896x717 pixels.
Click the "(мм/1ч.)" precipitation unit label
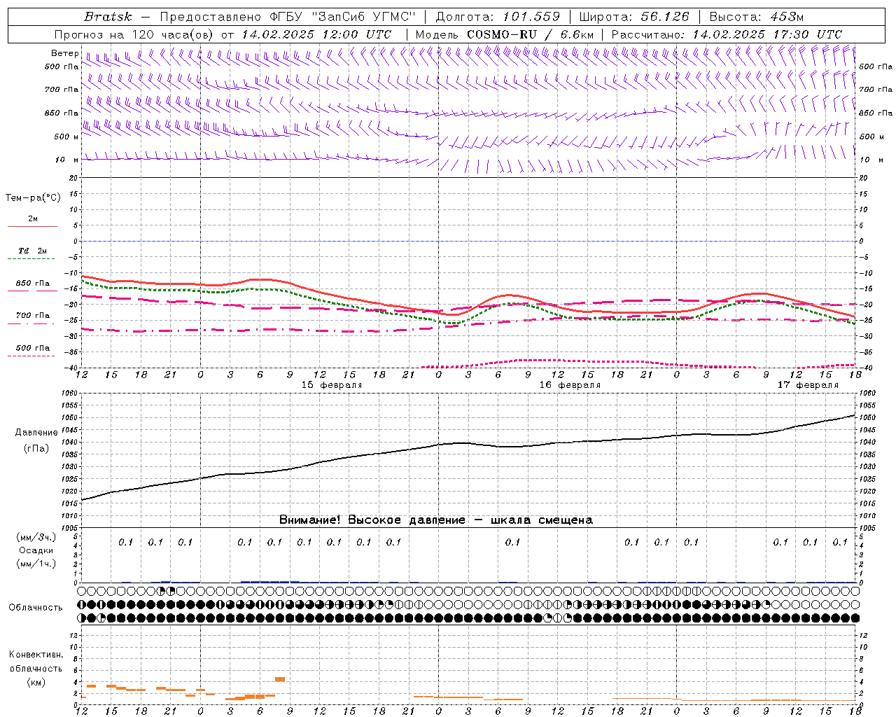point(36,564)
